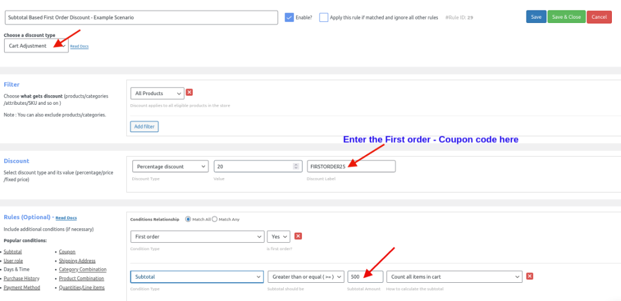Check 'Apply this rule if matched' box
The height and width of the screenshot is (301, 621).
click(x=324, y=18)
